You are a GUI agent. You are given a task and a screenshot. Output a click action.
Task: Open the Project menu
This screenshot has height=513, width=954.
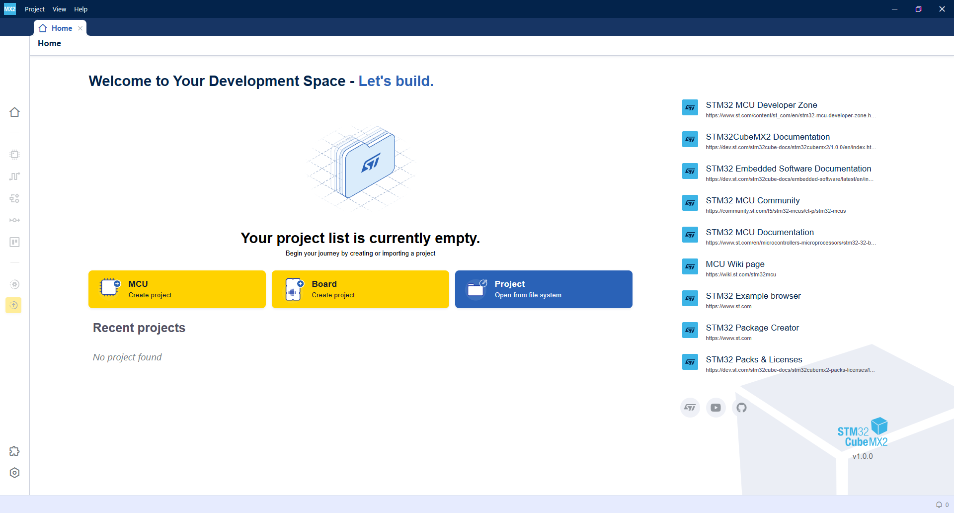tap(35, 9)
